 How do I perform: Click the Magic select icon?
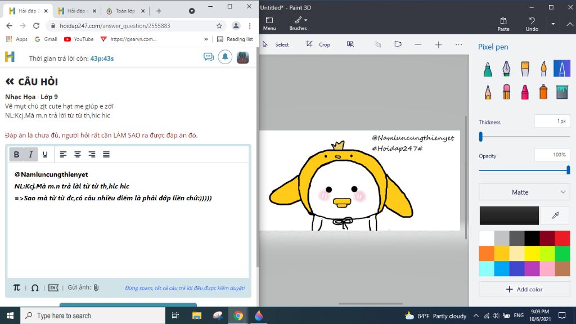click(x=350, y=44)
